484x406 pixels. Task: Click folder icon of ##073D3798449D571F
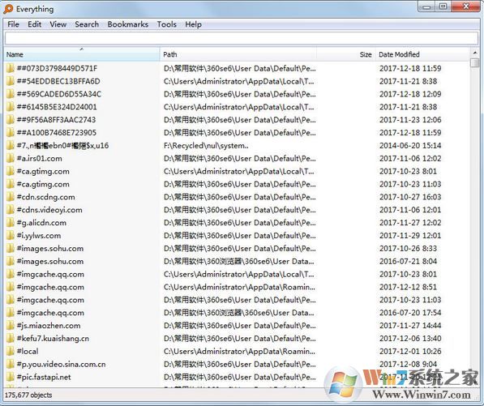(11, 68)
